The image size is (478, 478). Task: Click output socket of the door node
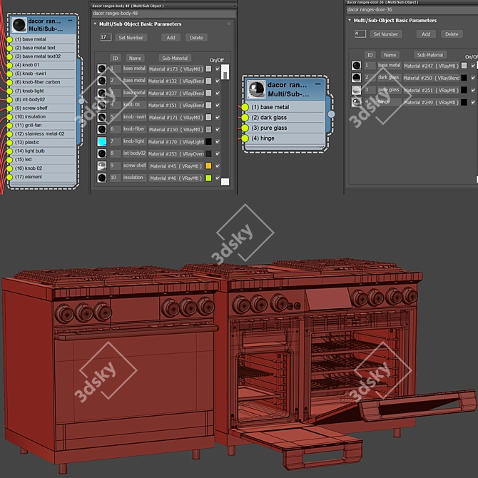coord(331,114)
